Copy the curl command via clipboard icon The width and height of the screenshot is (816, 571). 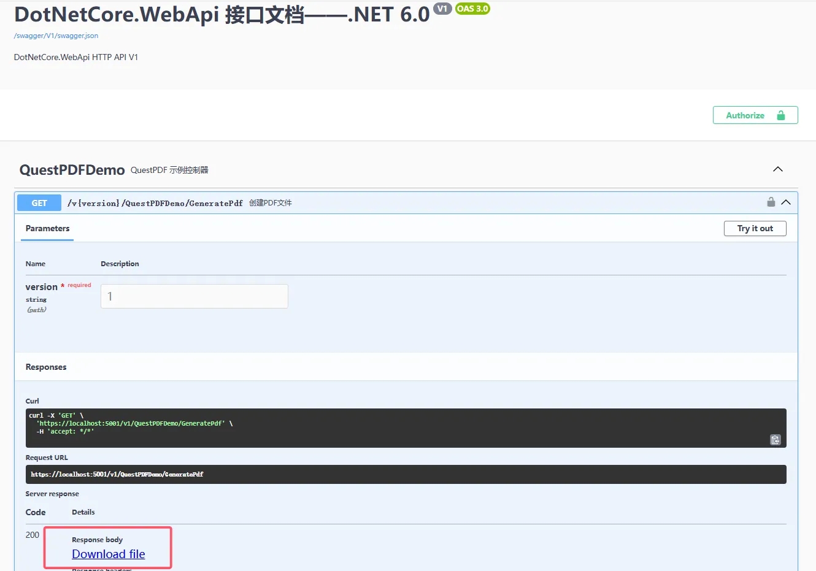coord(776,440)
